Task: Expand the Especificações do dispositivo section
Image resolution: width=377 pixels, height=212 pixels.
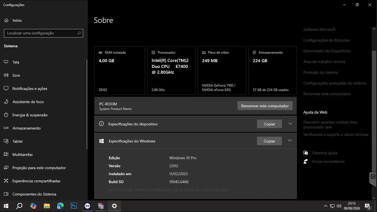Action: click(290, 124)
